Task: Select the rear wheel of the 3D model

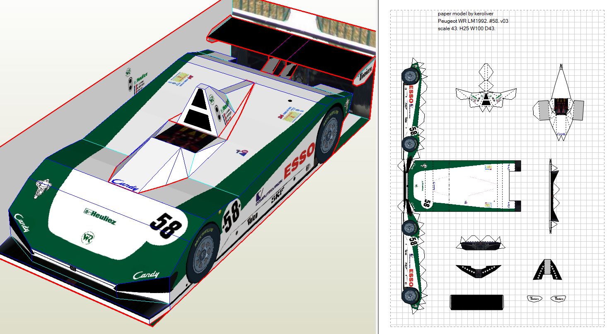Action: point(329,133)
